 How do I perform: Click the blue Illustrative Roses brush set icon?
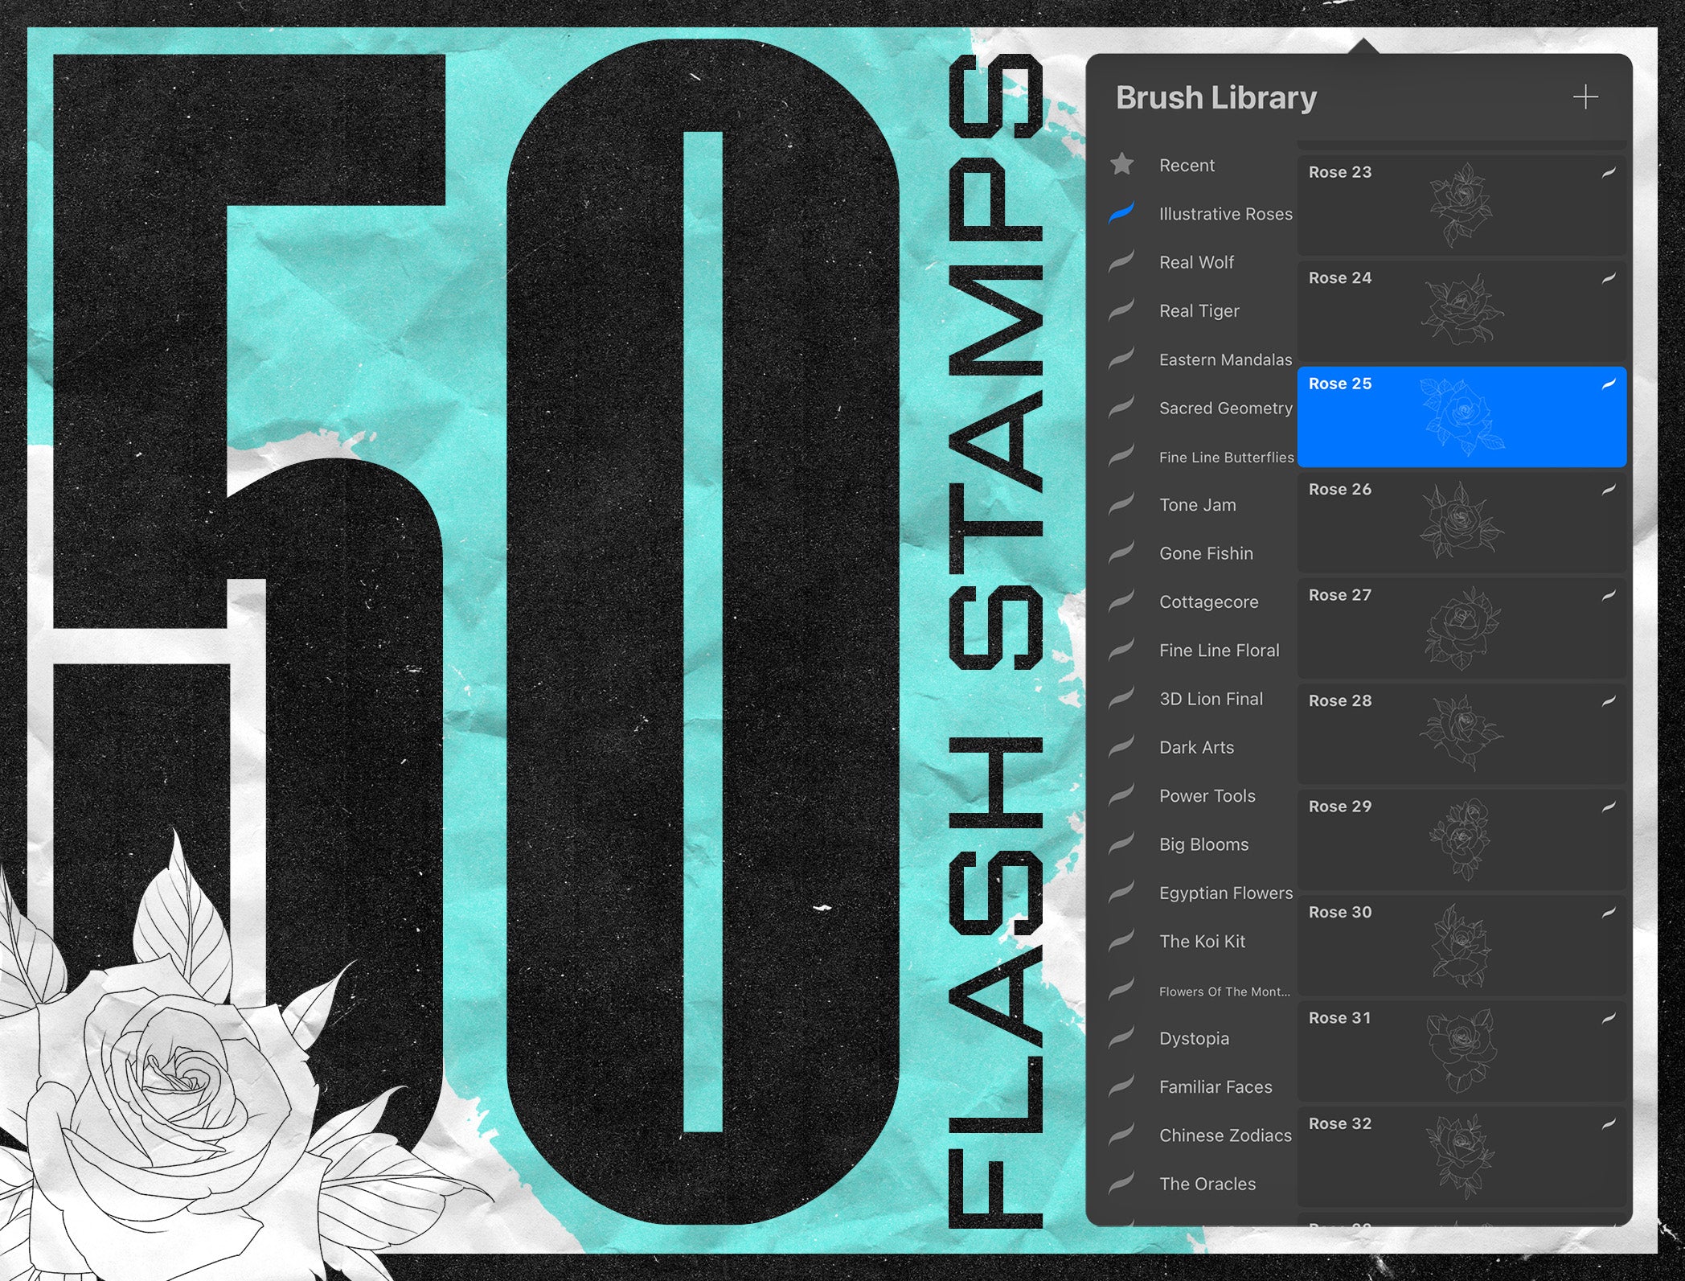point(1121,213)
